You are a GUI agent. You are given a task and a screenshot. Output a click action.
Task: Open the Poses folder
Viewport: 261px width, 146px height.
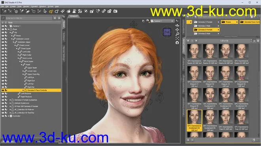229,22
